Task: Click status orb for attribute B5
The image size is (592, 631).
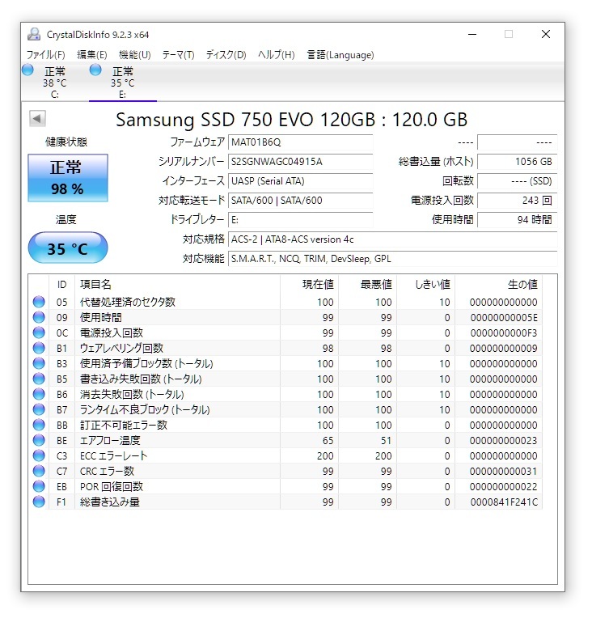Action: pyautogui.click(x=39, y=379)
